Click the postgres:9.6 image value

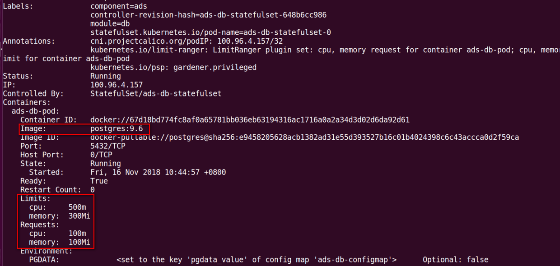[x=117, y=129]
